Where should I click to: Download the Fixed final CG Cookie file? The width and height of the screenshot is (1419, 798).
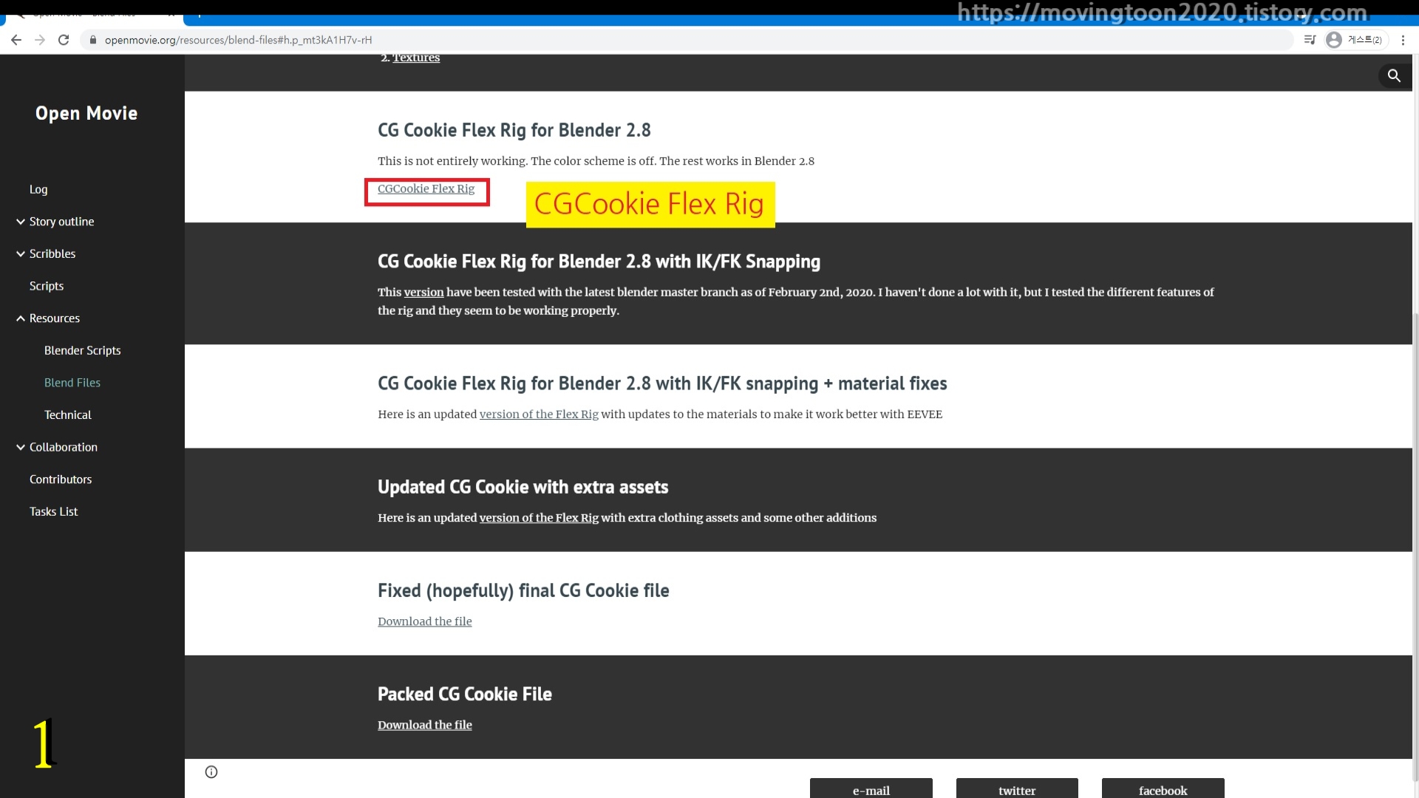click(425, 621)
